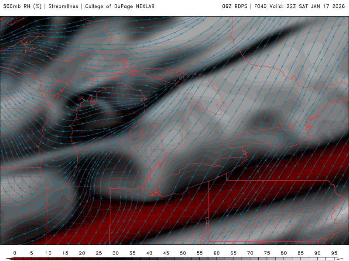Click the "Streamlines" label in header
This screenshot has width=349, height=261.
coord(63,7)
